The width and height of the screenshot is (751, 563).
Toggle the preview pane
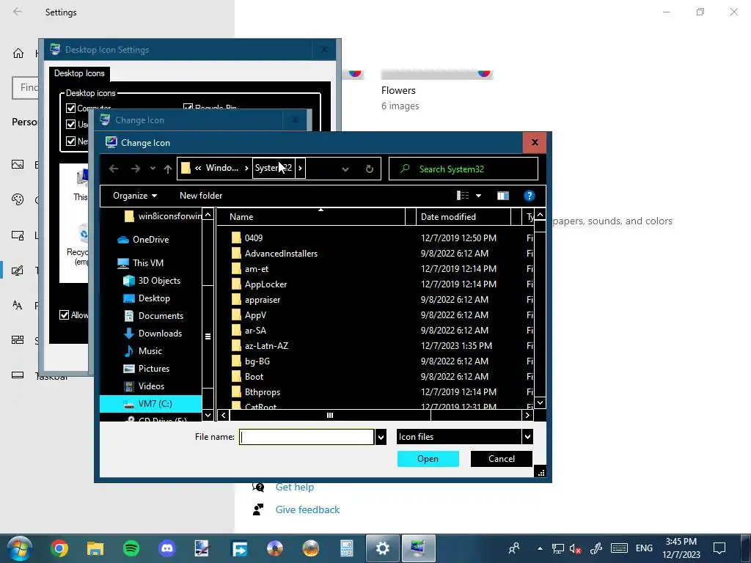(x=503, y=195)
